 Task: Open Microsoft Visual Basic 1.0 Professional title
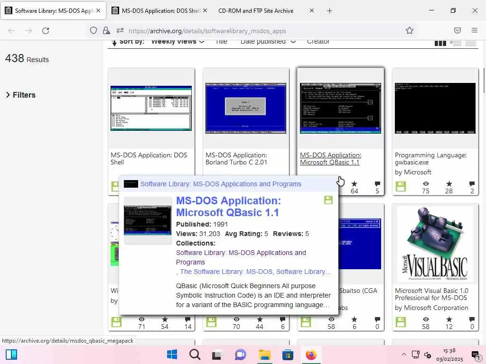[x=431, y=294]
